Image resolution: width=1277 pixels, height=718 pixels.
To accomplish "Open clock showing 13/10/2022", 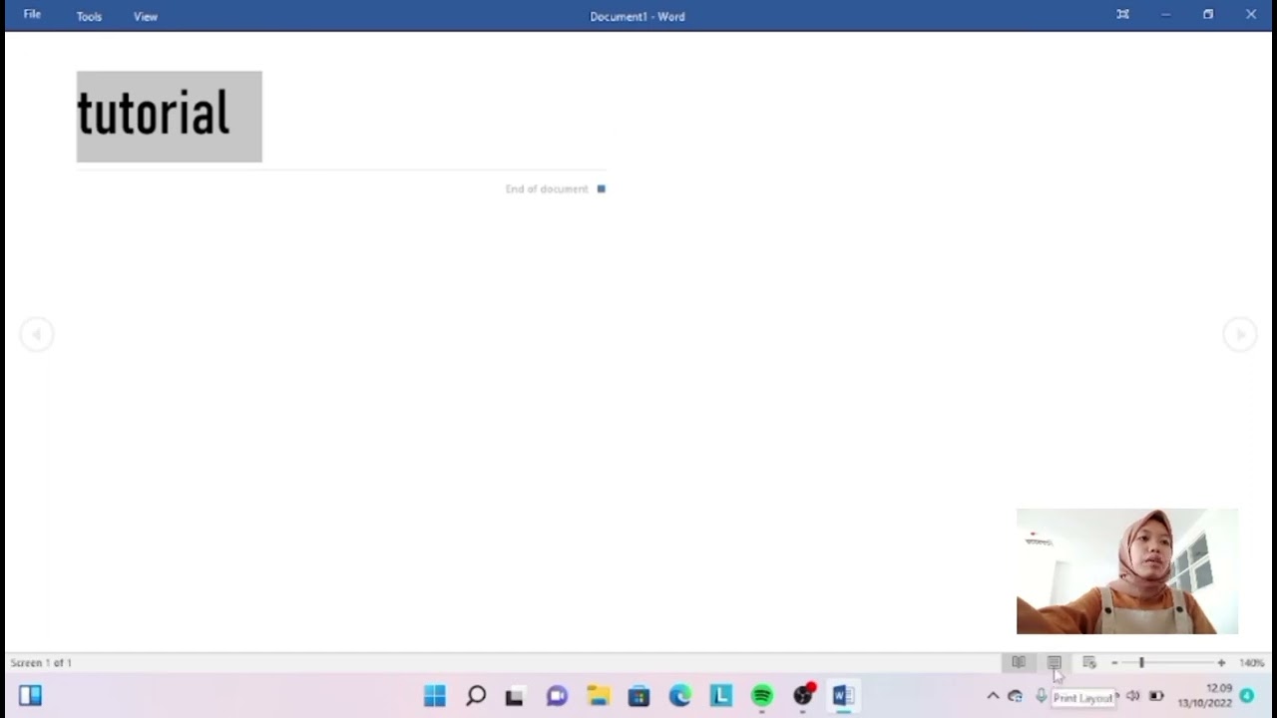I will pyautogui.click(x=1204, y=696).
